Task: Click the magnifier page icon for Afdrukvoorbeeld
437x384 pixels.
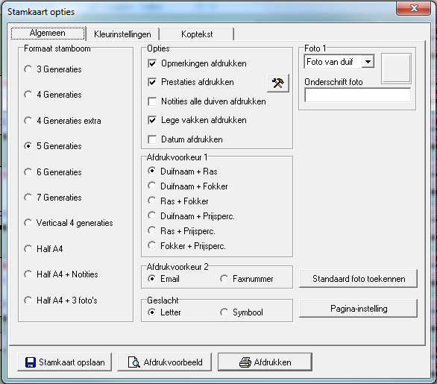Action: (x=133, y=362)
